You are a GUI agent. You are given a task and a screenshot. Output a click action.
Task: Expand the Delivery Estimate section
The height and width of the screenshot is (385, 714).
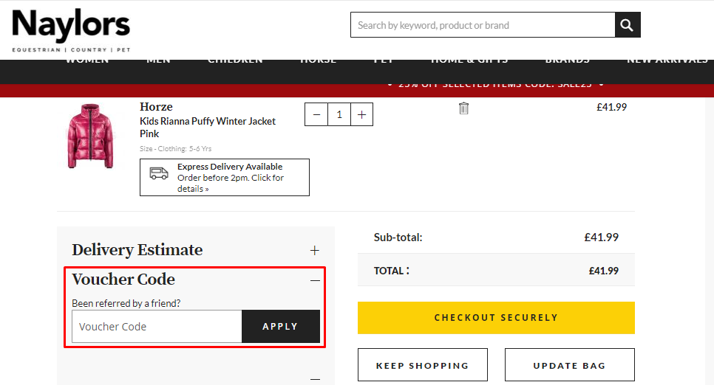315,251
